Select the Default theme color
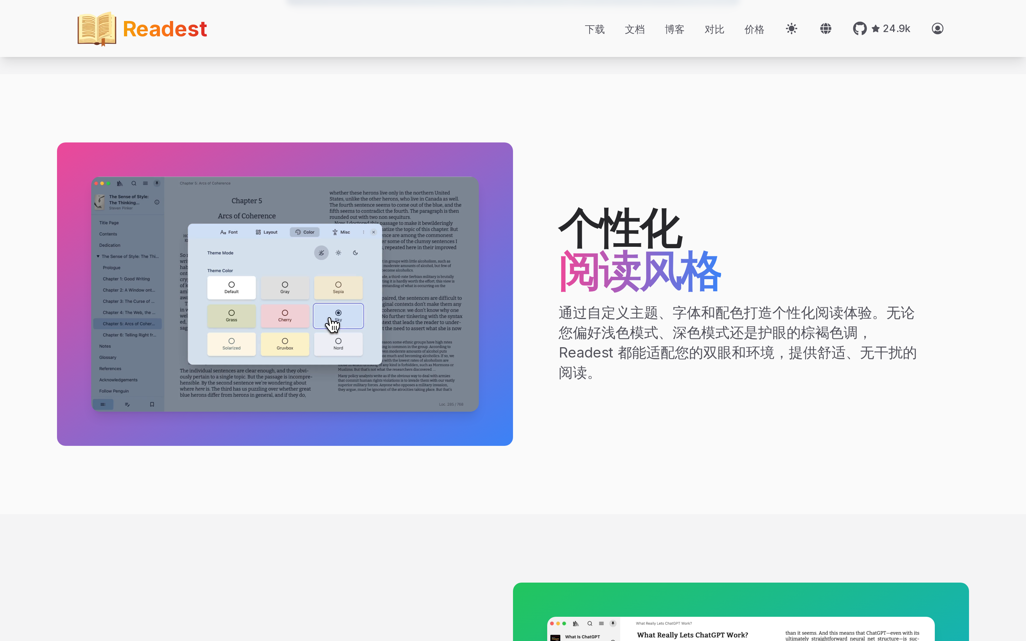 coord(232,288)
